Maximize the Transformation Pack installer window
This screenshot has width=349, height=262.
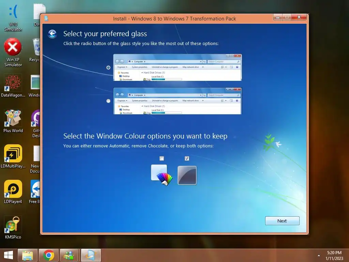[x=287, y=17]
